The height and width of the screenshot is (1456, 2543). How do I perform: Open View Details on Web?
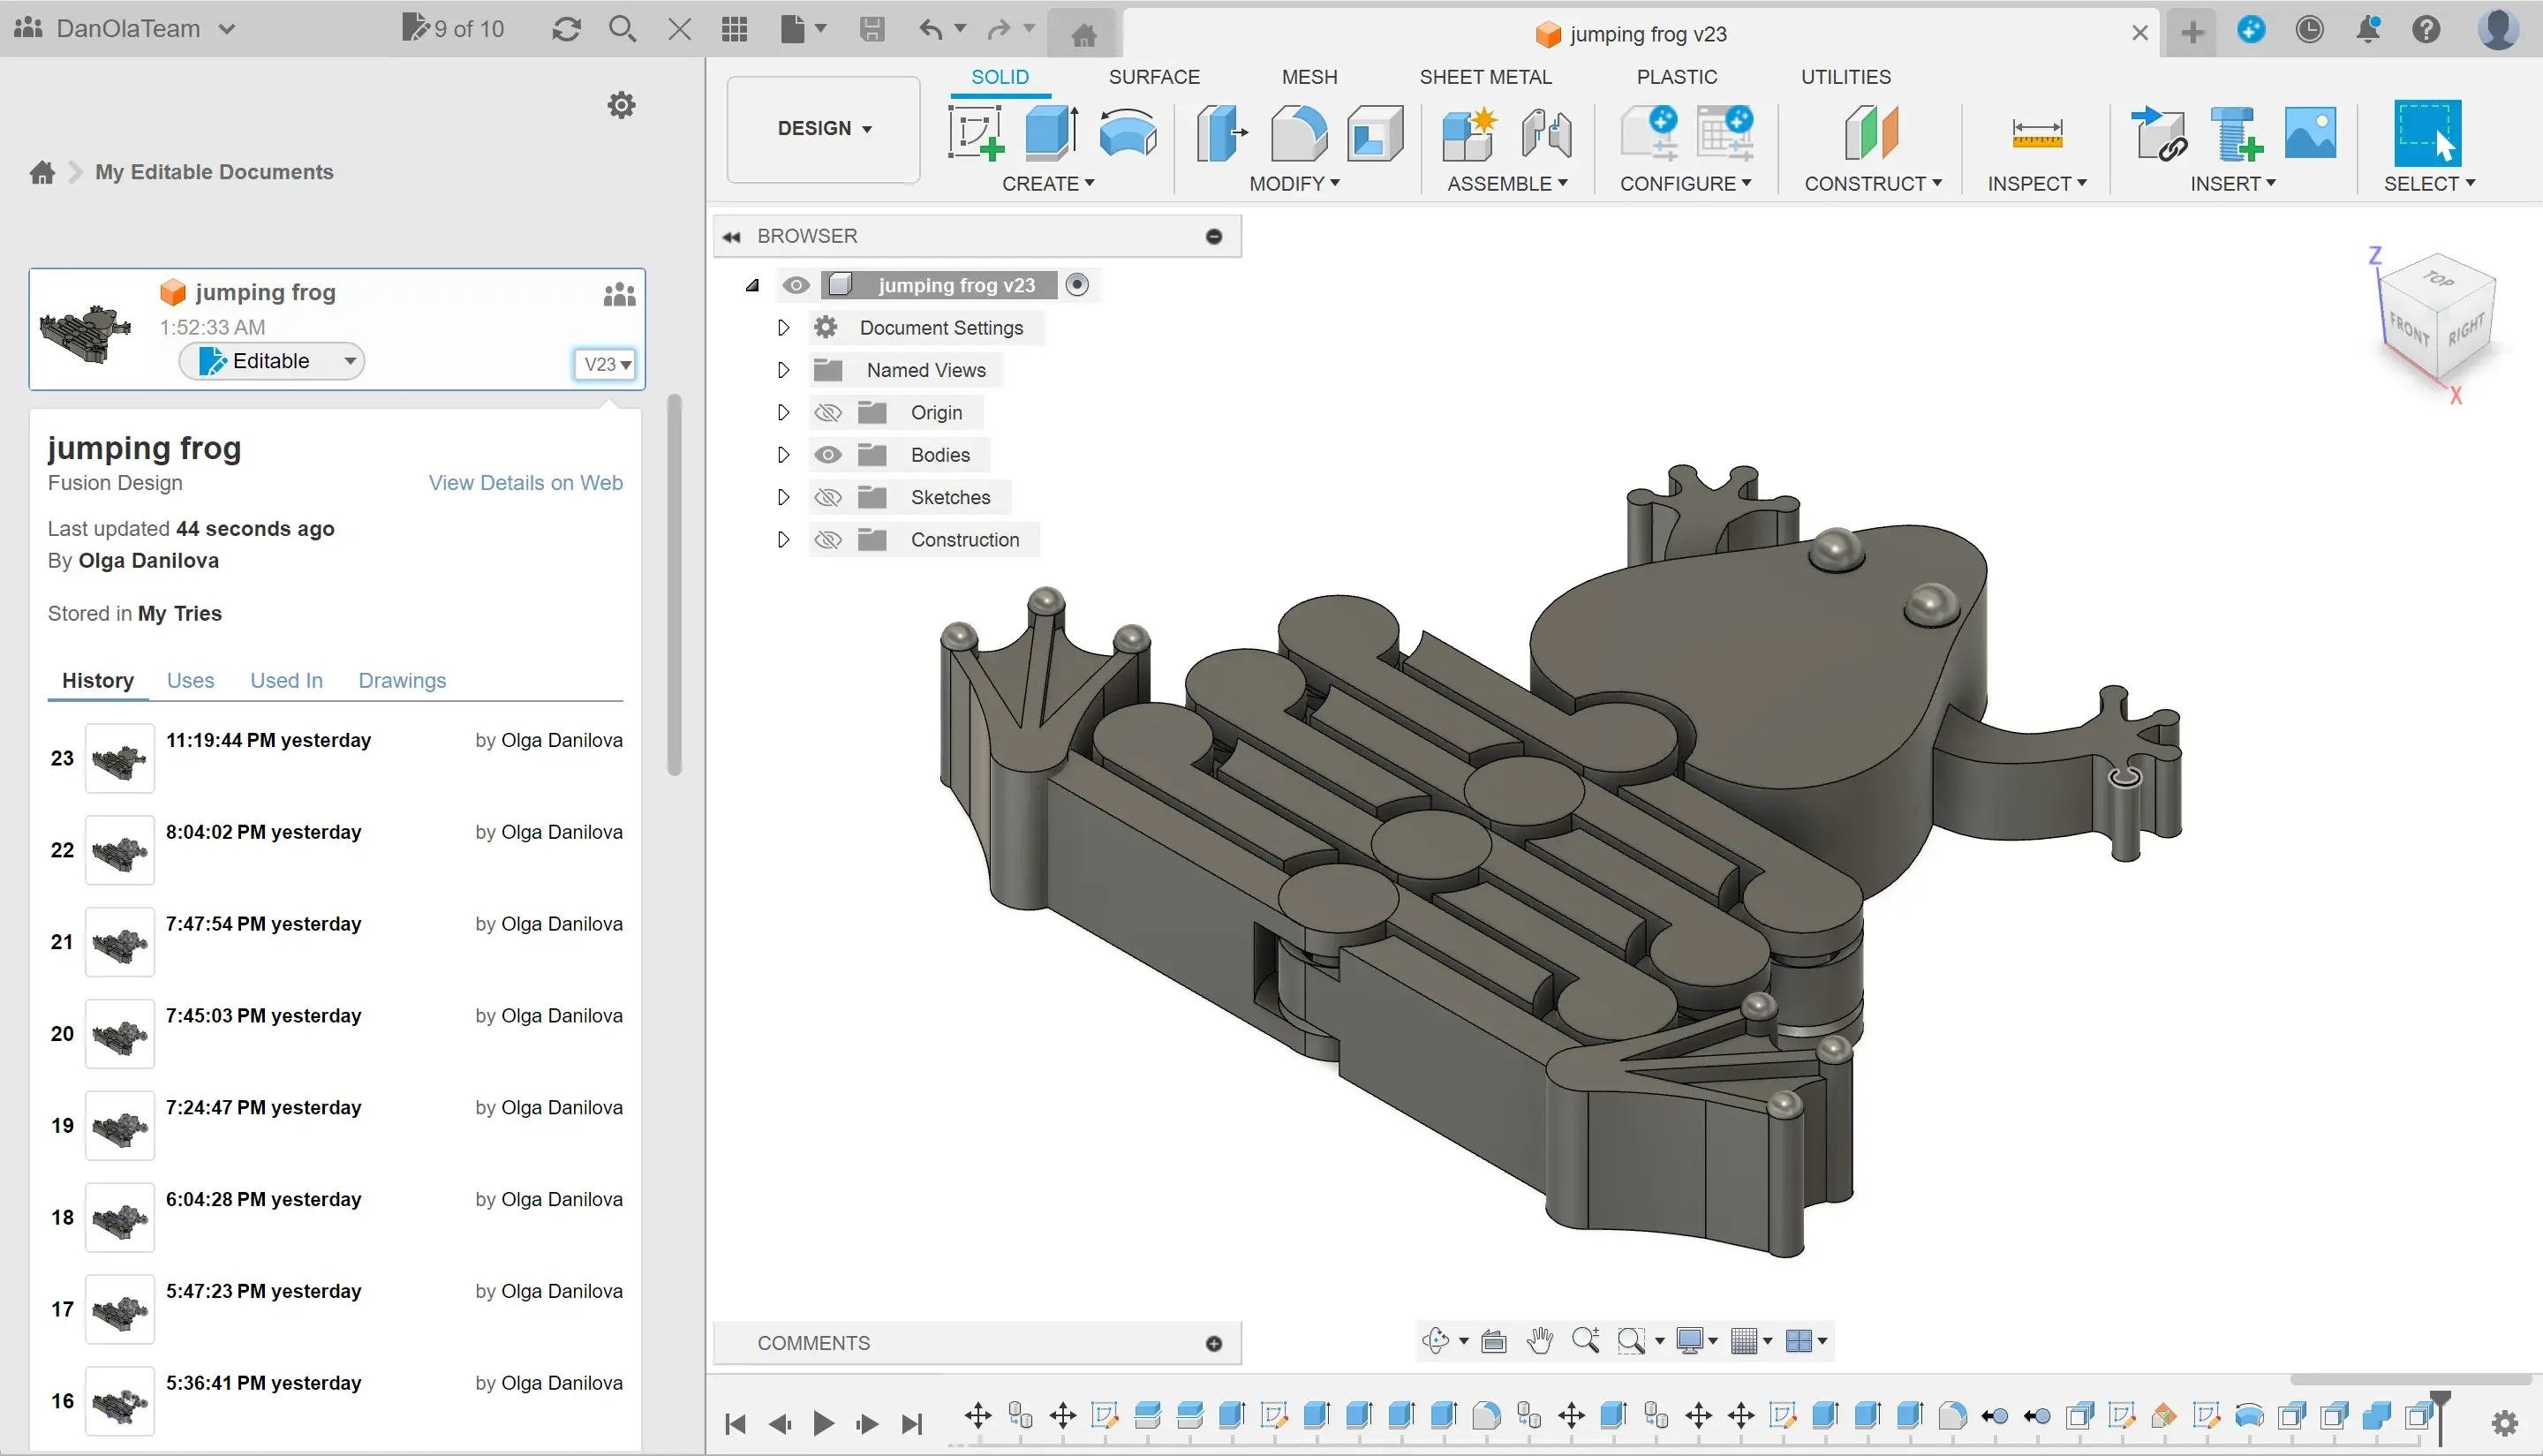(x=526, y=483)
